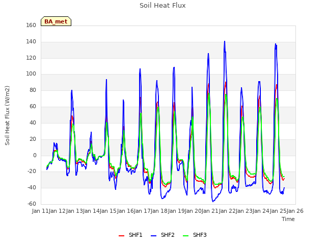Click the Jan 21 x-axis label
326x245 pixels.
pos(210,211)
